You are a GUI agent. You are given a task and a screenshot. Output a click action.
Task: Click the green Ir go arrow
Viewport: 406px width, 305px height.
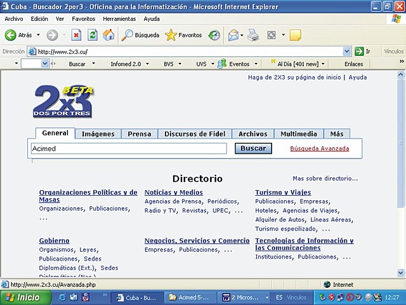(x=359, y=51)
